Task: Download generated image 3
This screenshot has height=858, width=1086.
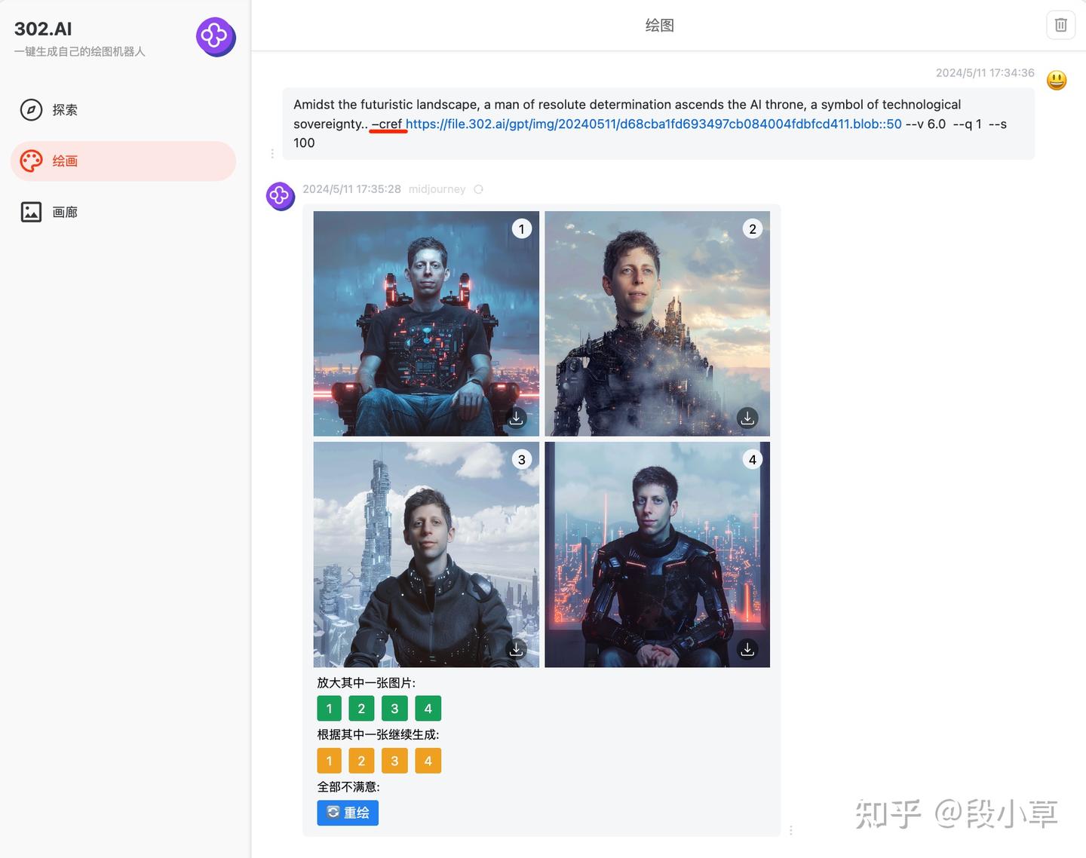Action: pos(516,649)
